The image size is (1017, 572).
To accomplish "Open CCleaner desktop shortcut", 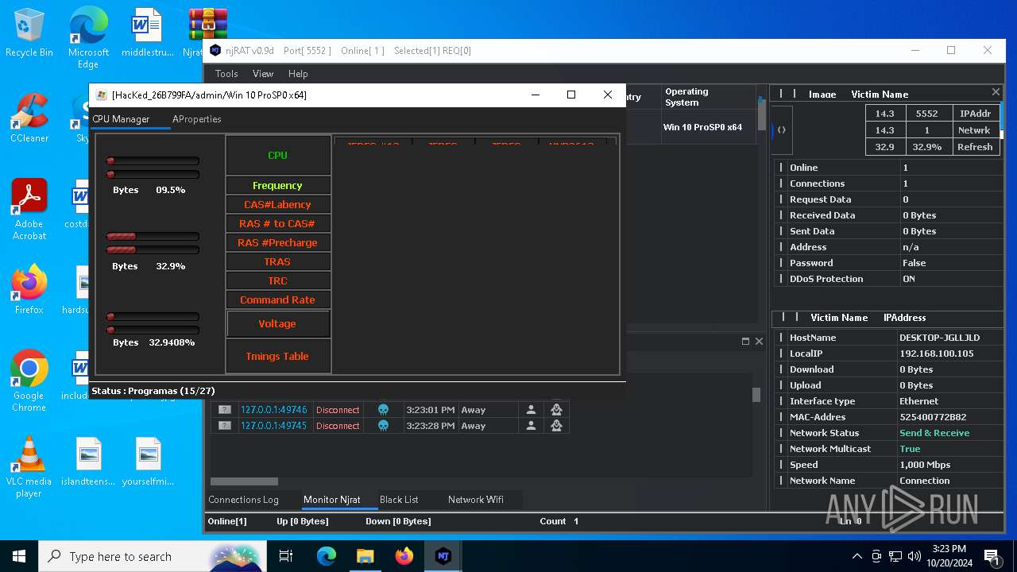I will coord(29,119).
